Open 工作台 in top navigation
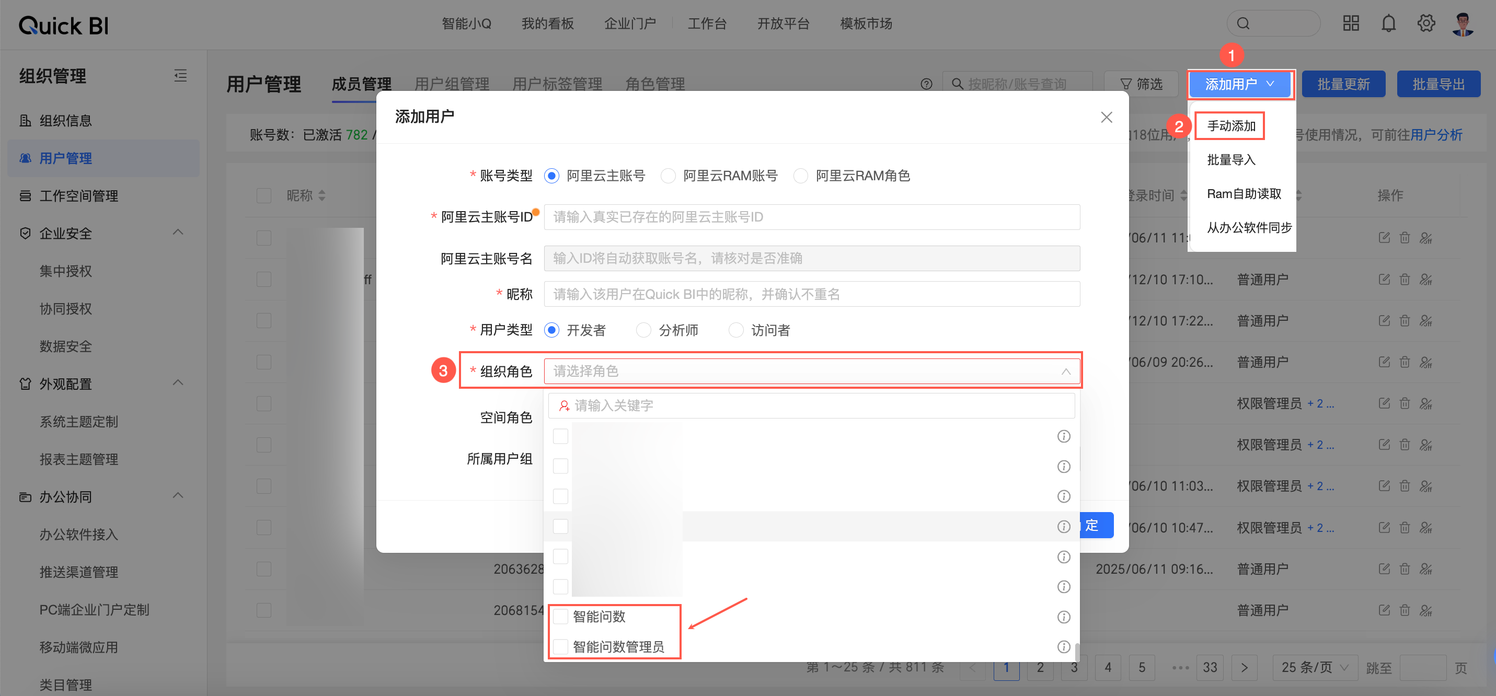Viewport: 1496px width, 696px height. pyautogui.click(x=707, y=24)
